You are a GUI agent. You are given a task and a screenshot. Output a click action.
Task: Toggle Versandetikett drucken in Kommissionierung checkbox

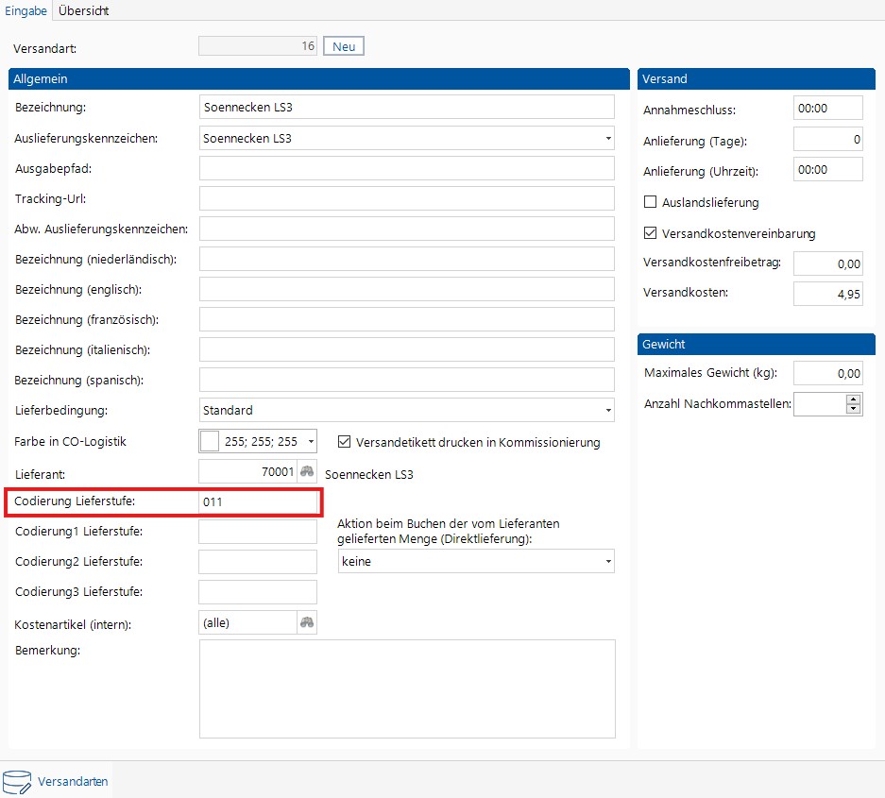344,442
